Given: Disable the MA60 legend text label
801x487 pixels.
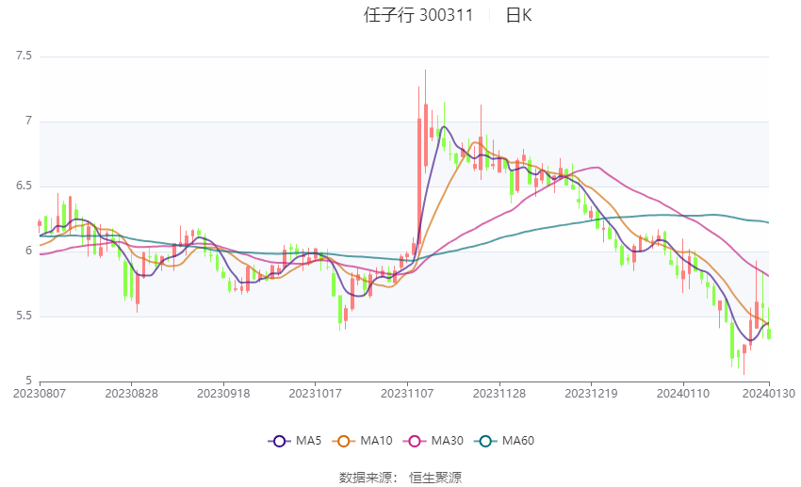Looking at the screenshot, I should [x=517, y=441].
